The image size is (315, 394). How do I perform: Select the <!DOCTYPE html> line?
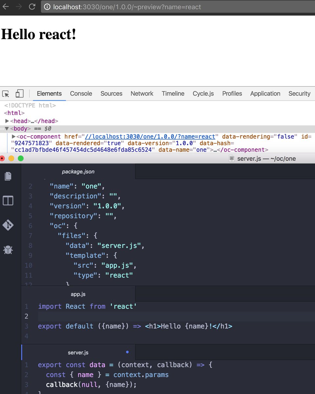click(x=30, y=106)
